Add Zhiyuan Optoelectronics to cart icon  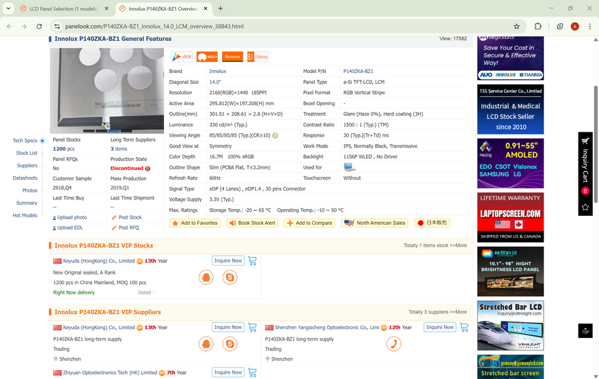[x=252, y=372]
